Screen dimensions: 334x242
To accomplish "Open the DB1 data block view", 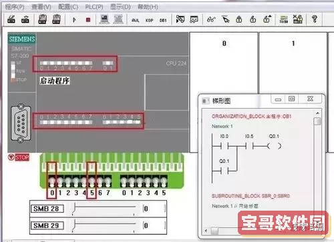I will click(x=163, y=20).
